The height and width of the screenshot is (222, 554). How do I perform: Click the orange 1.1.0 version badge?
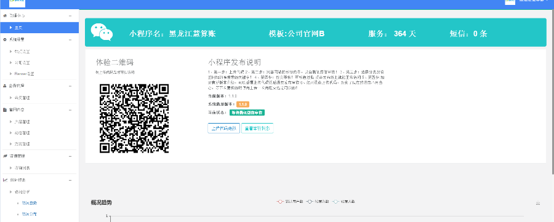click(x=243, y=105)
